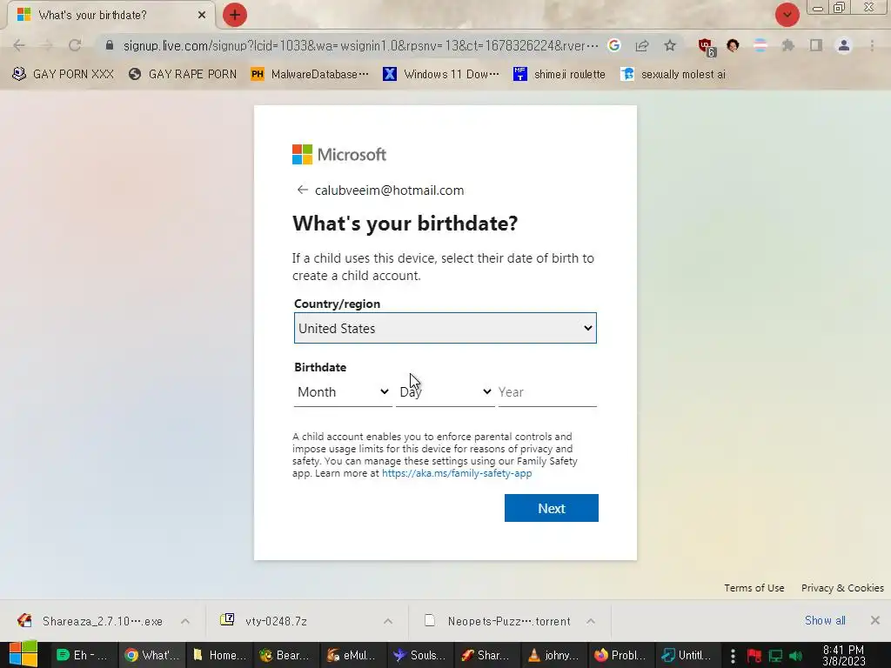
Task: Switch to the Firefox "Probl…" taskbar item
Action: pos(621,655)
